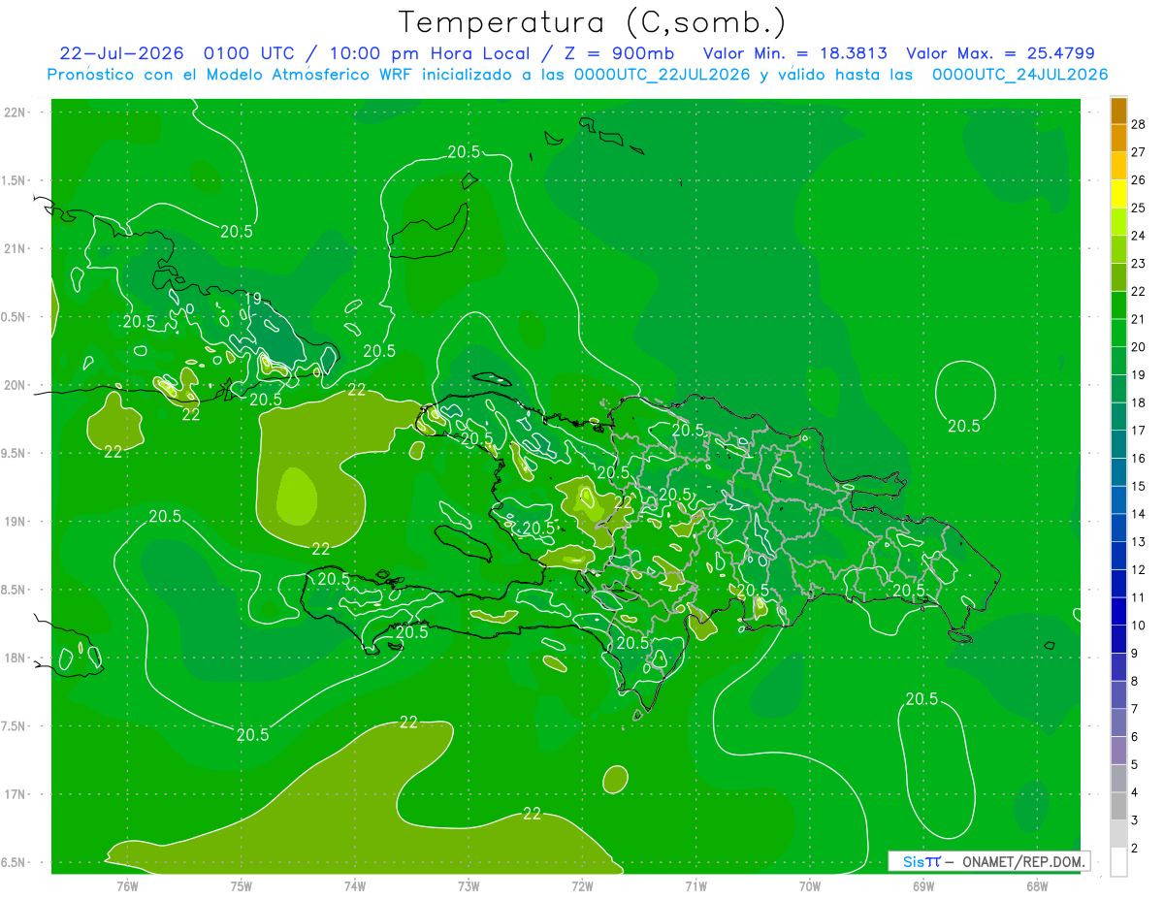Click valid-until stamp '0000UTC_24JUL2026'
The width and height of the screenshot is (1164, 899).
(x=1020, y=75)
